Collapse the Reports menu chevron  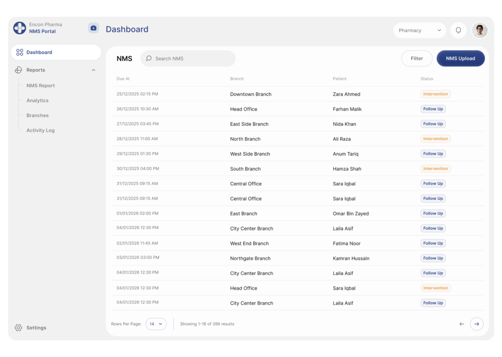[94, 70]
